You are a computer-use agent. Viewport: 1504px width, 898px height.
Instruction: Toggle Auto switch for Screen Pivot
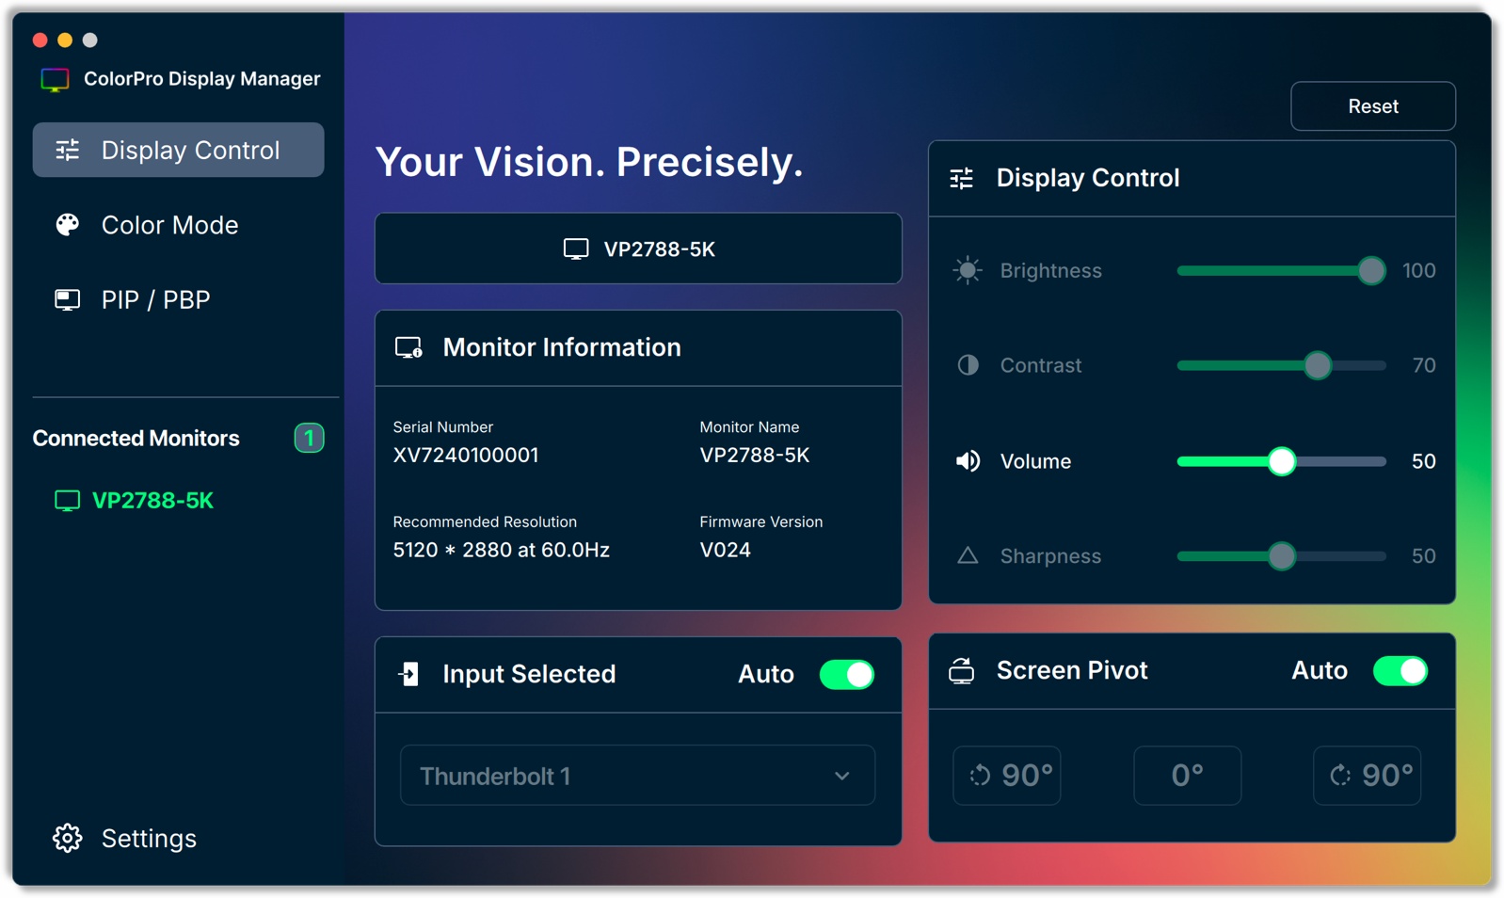(x=1400, y=670)
